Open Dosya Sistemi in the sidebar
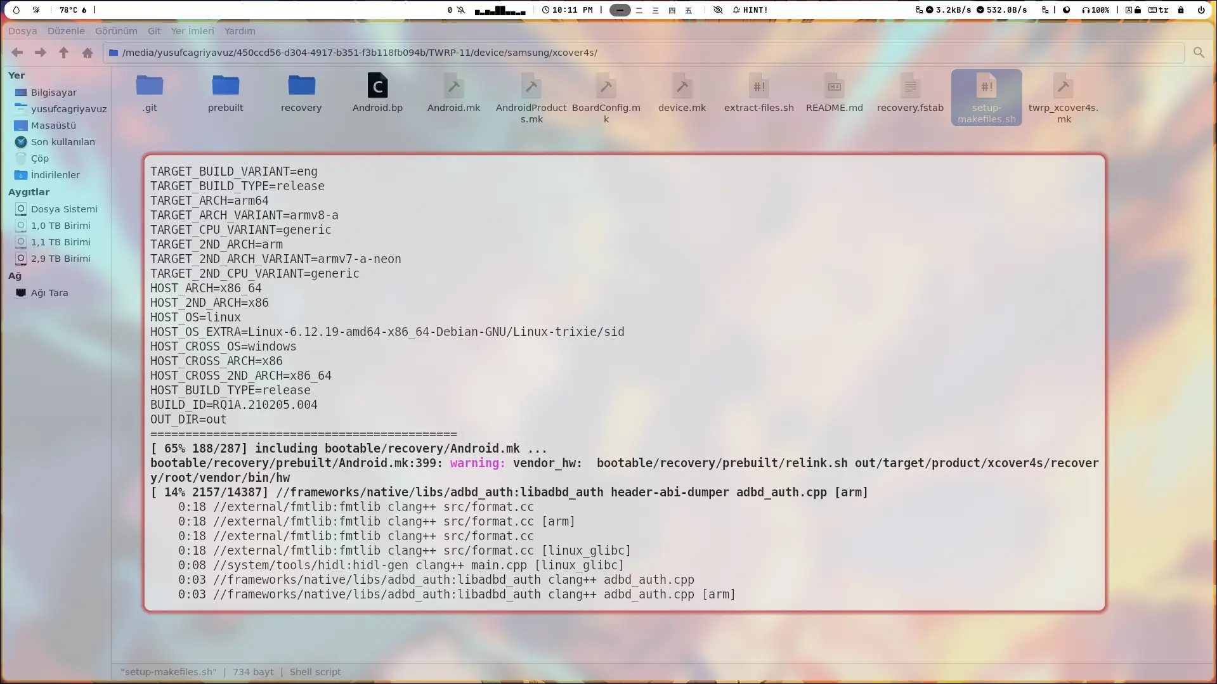The width and height of the screenshot is (1217, 684). click(56, 209)
